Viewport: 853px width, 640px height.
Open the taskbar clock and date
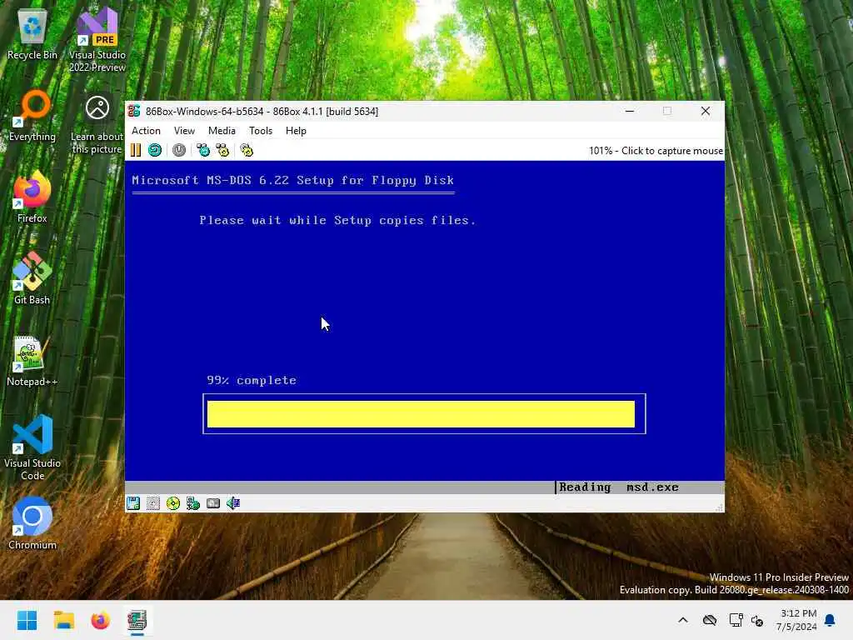(x=796, y=620)
